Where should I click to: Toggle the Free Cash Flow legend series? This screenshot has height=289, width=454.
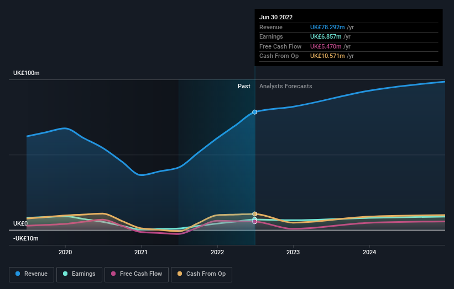[137, 274]
